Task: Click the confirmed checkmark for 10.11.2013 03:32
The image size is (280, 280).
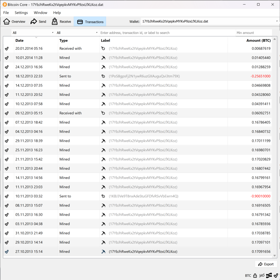Action: click(x=7, y=196)
